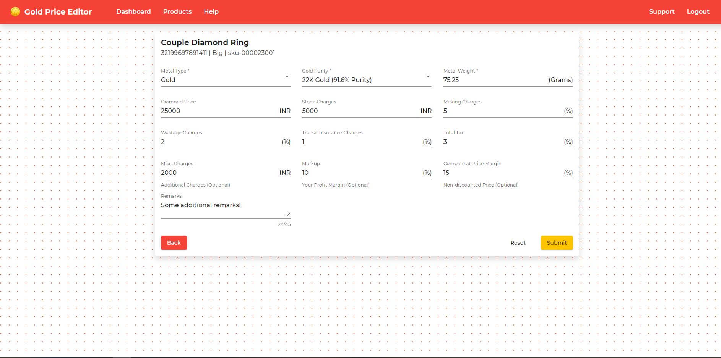The height and width of the screenshot is (358, 721).
Task: Click the INR suffix of Diamond Price
Action: click(285, 111)
